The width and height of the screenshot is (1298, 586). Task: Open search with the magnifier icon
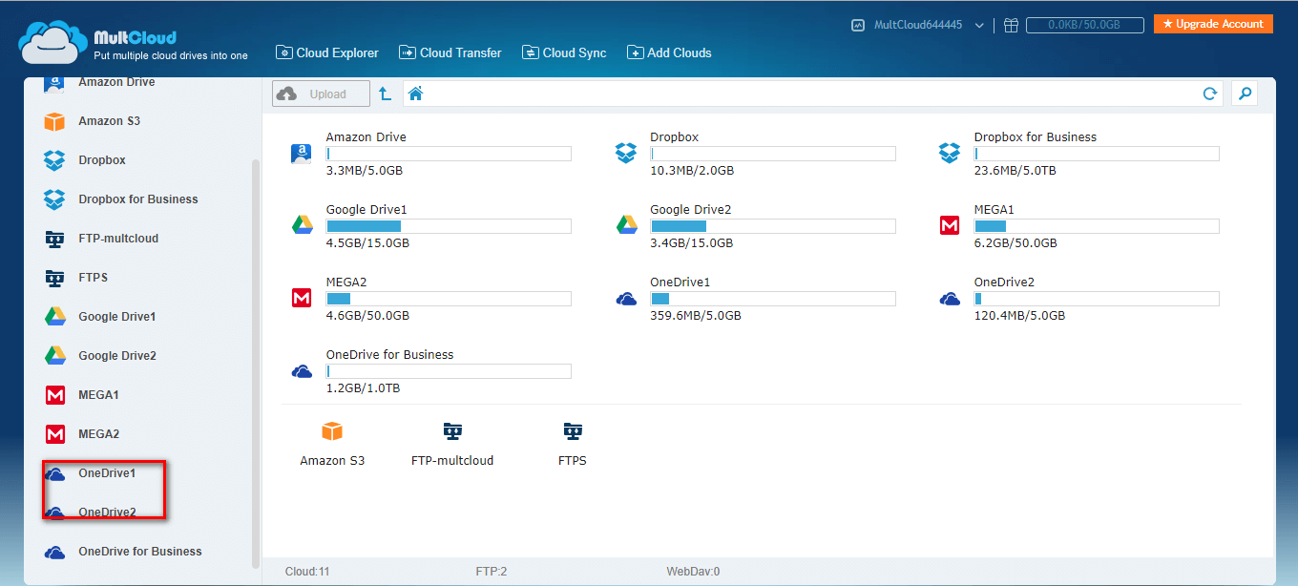(x=1244, y=94)
